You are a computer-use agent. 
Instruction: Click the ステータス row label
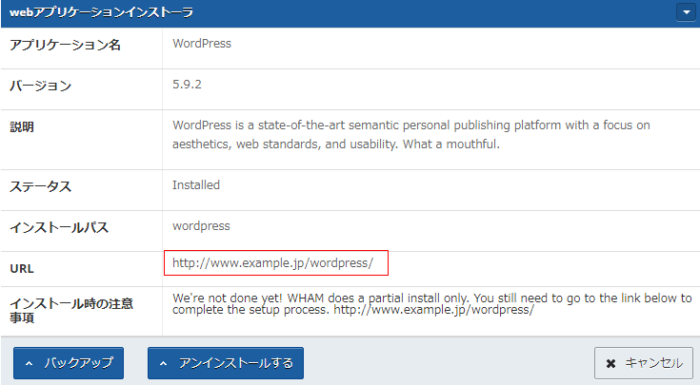pos(40,186)
